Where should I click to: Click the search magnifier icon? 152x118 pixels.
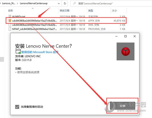click(x=74, y=3)
